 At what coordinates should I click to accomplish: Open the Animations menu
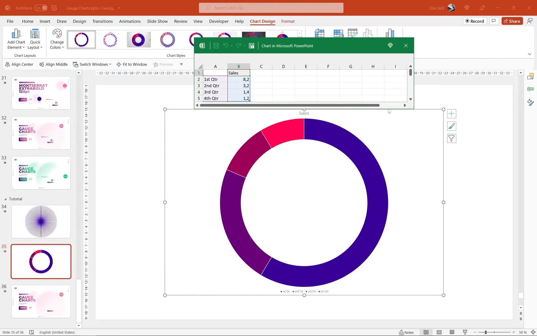coord(130,21)
